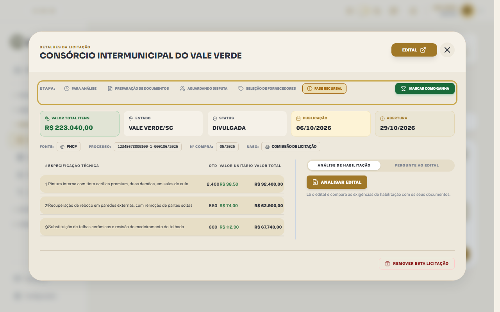
Task: Click the trophy icon on Marcar como Ganha
Action: click(x=404, y=89)
